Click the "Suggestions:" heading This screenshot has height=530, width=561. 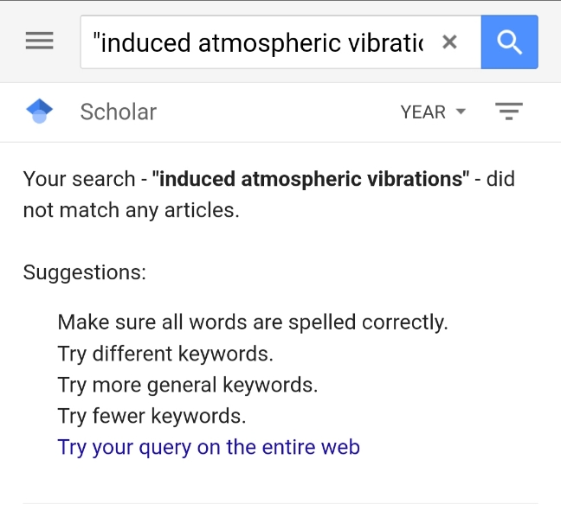click(84, 272)
